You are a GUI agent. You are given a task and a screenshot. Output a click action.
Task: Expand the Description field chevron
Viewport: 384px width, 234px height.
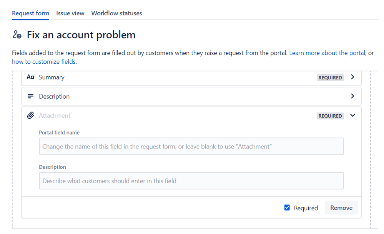tap(352, 96)
